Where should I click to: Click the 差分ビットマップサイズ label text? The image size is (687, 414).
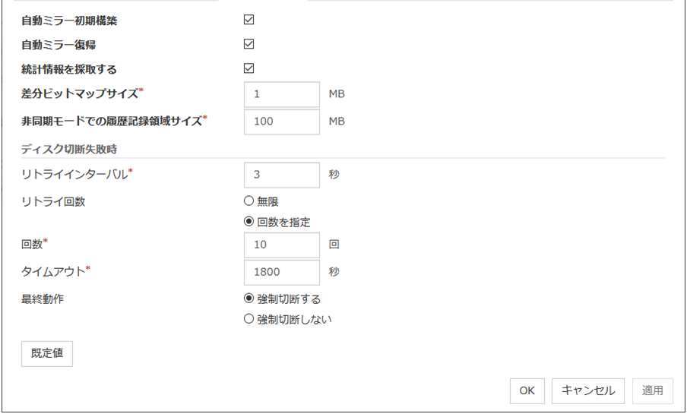point(81,94)
